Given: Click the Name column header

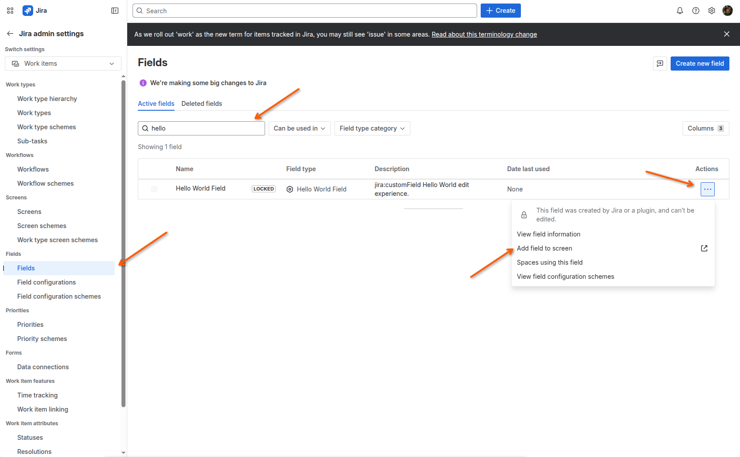Looking at the screenshot, I should coord(185,169).
